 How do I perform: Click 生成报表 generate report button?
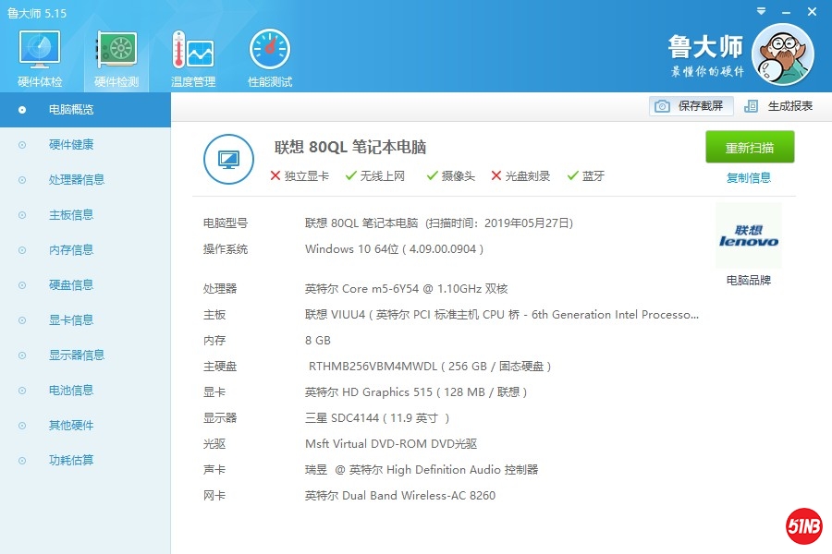pos(778,106)
